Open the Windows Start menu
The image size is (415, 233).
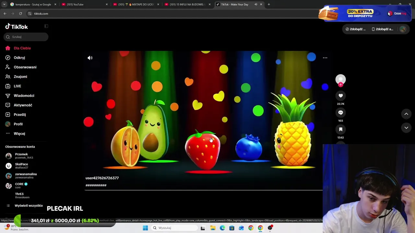[x=145, y=228]
